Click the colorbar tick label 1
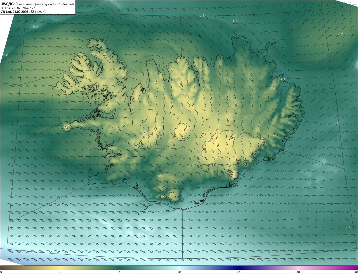Screen dimensions: 358x274 (60, 272)
